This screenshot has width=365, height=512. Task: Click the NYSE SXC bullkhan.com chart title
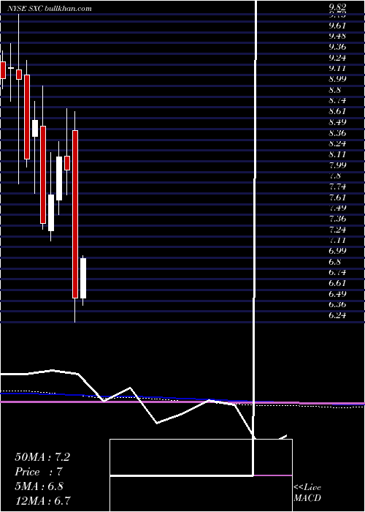point(49,9)
